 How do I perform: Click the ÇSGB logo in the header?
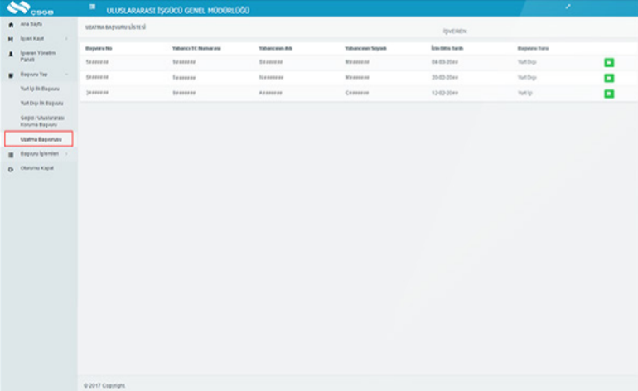[27, 9]
